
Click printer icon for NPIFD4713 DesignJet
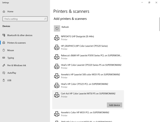[57, 38]
